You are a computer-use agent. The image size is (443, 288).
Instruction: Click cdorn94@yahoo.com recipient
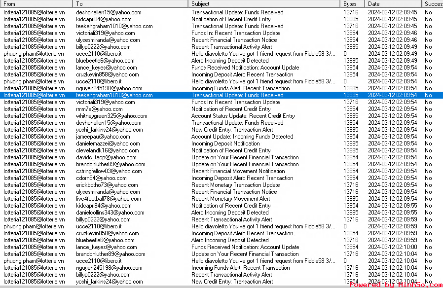101,178
